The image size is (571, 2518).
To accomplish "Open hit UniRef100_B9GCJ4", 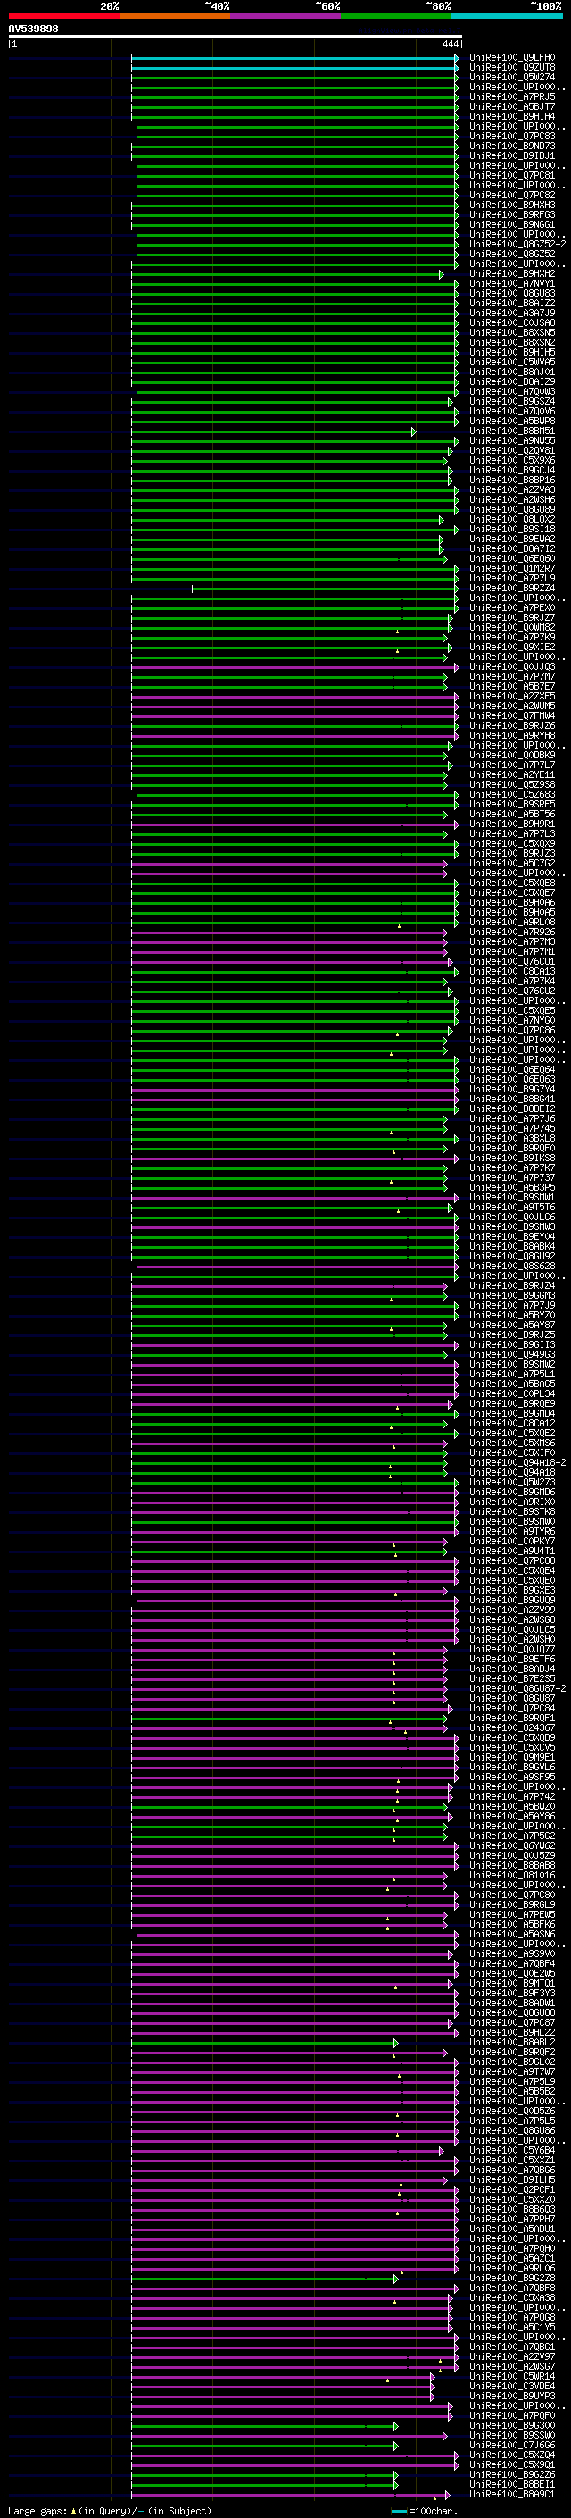I will tap(512, 470).
